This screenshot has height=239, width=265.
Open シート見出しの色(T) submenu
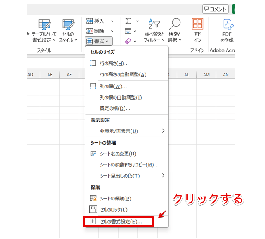(x=127, y=176)
